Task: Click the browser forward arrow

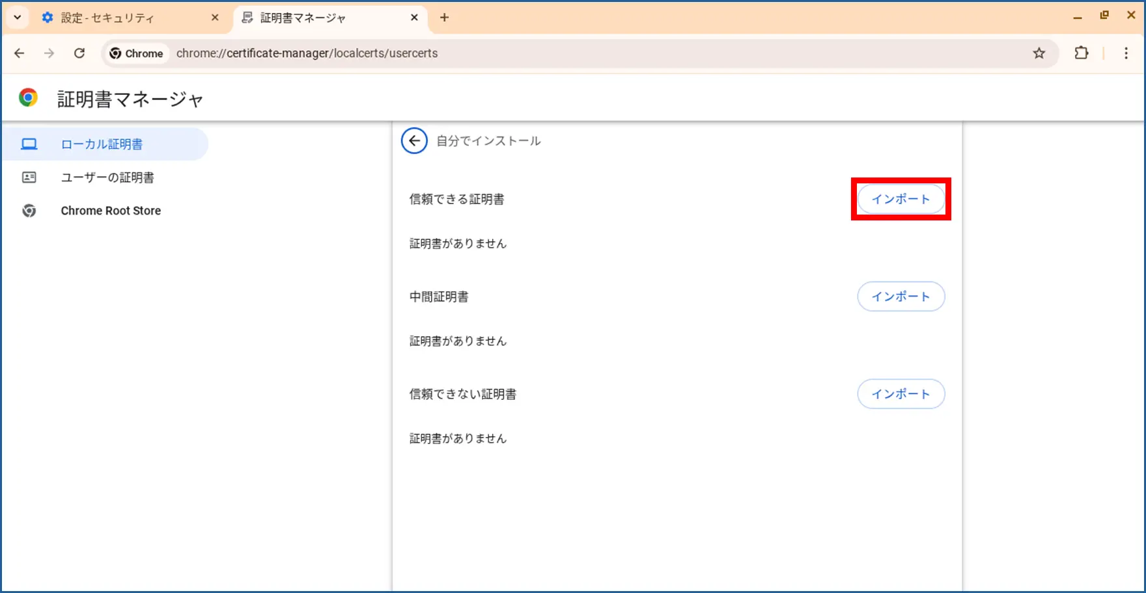Action: 49,53
